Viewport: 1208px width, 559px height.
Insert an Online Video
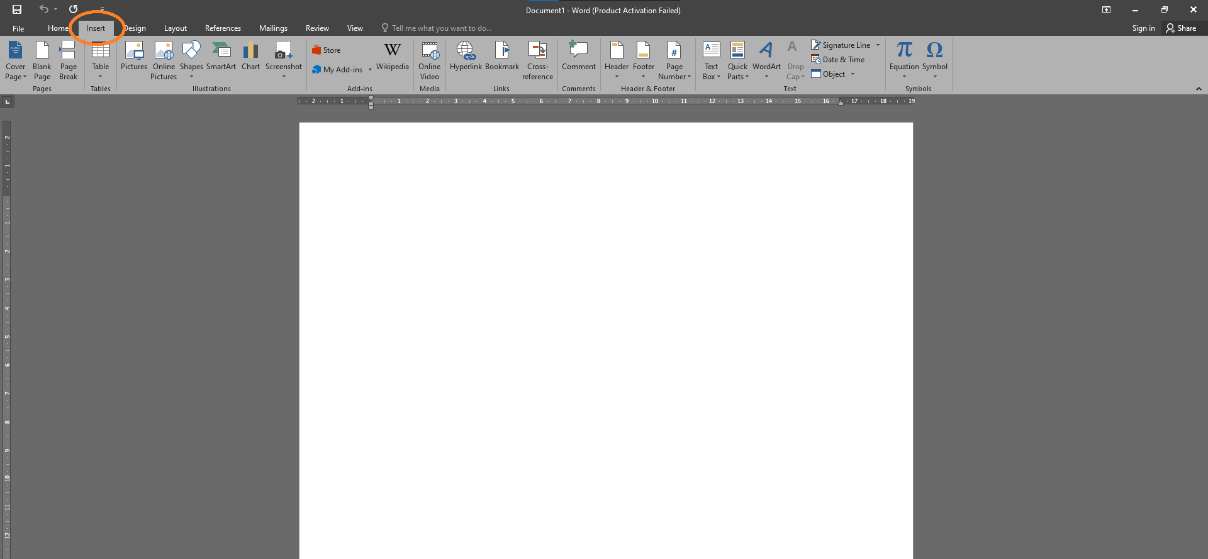(430, 60)
